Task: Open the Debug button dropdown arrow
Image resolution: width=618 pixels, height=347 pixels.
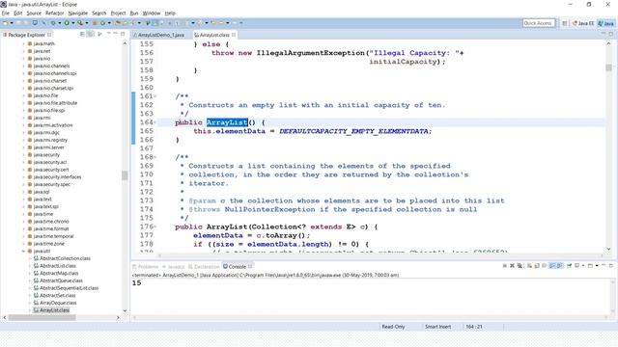Action: (60, 23)
